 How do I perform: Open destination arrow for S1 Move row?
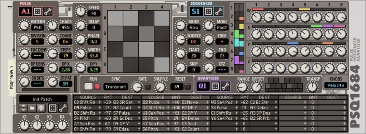pos(208,102)
